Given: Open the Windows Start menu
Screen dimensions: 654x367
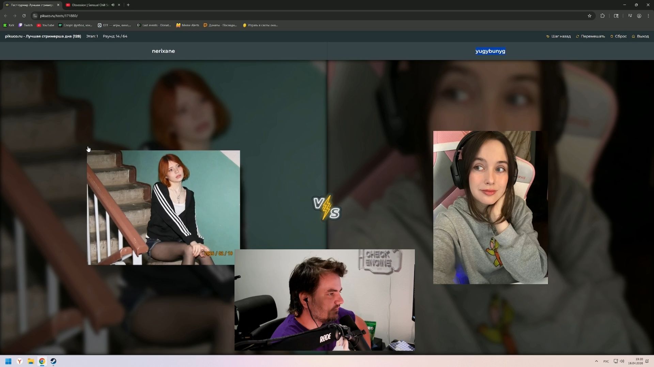Looking at the screenshot, I should coord(9,361).
